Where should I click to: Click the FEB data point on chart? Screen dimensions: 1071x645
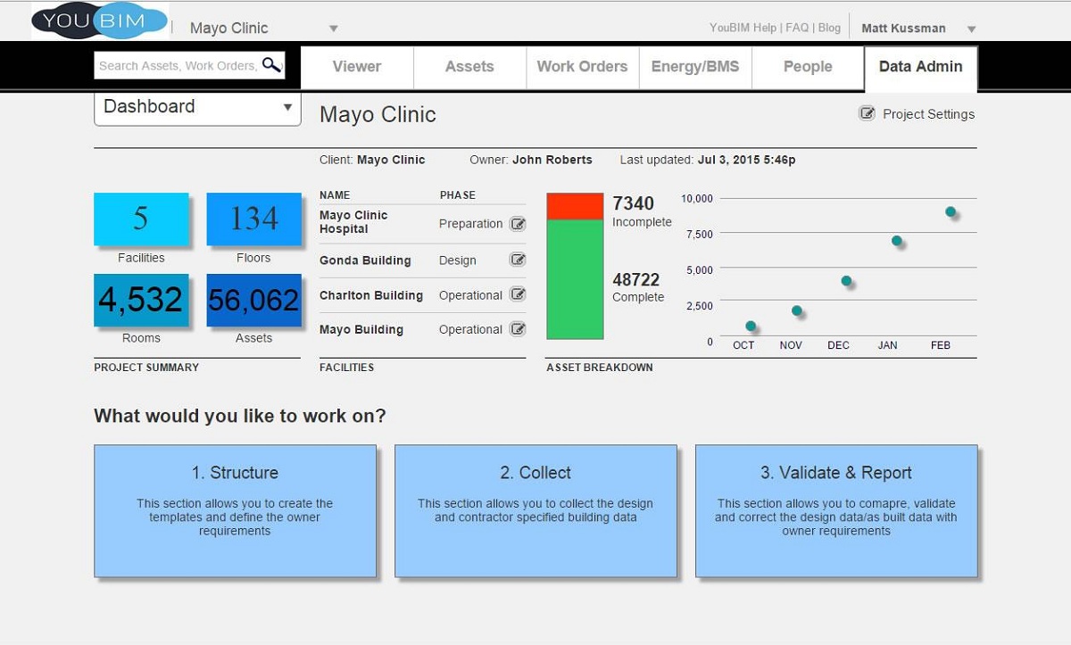click(951, 211)
